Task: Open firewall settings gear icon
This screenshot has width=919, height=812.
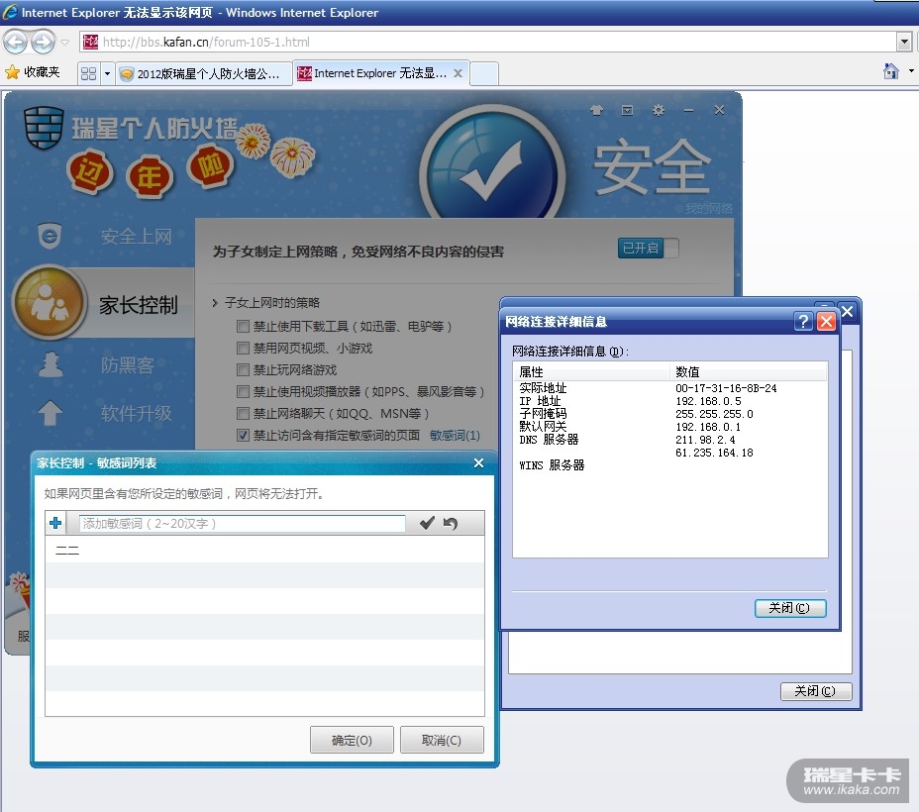Action: (659, 110)
